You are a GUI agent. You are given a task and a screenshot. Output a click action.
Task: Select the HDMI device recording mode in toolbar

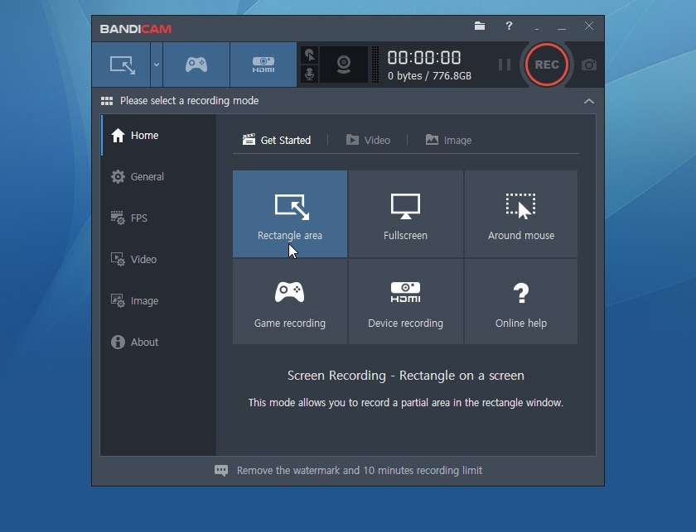pos(263,65)
